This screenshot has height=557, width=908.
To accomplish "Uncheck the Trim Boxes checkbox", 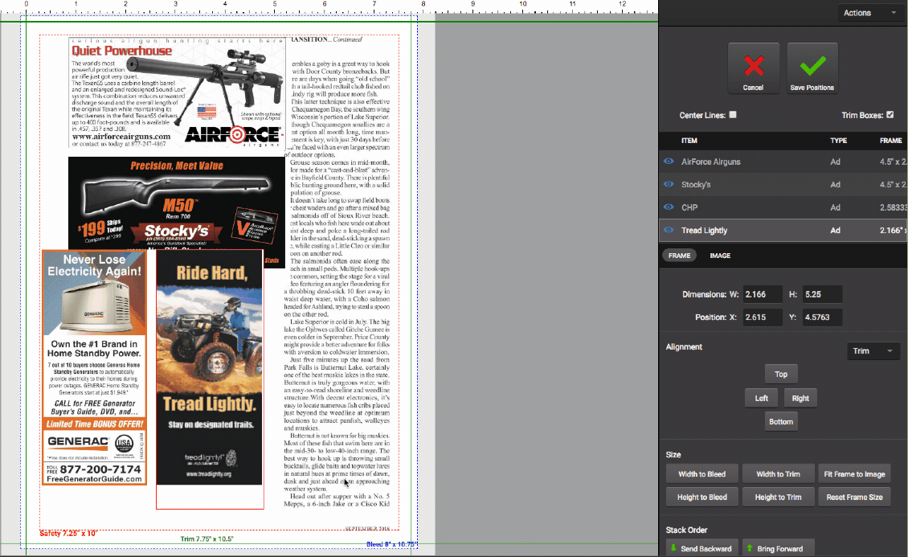I will [890, 115].
